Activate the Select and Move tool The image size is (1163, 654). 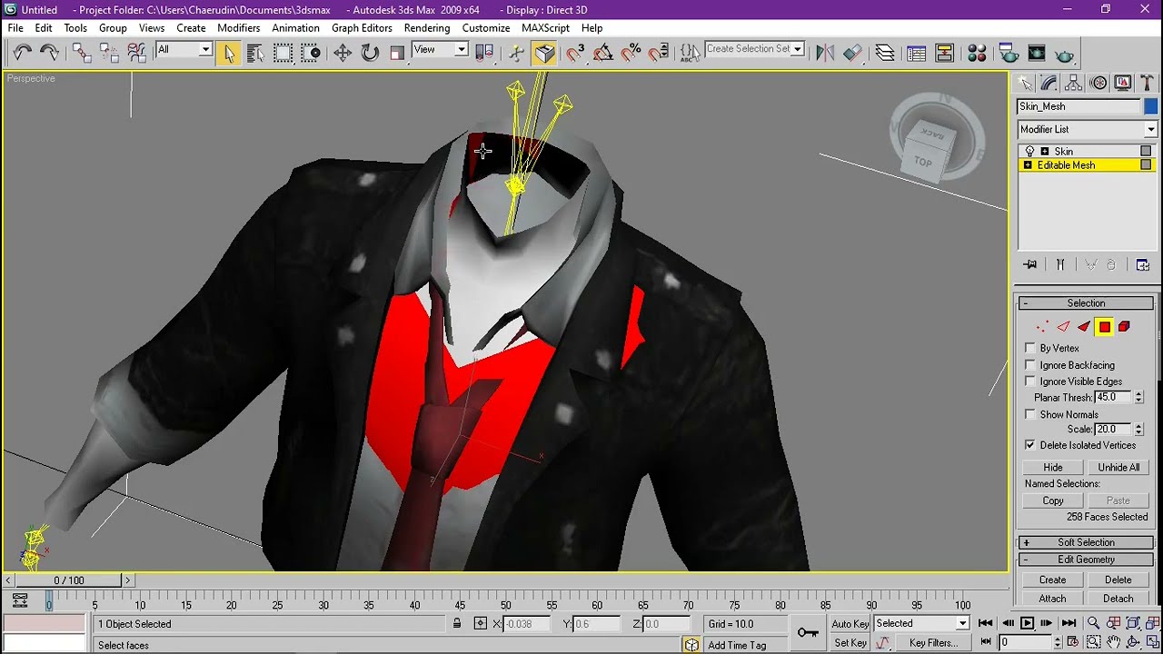coord(343,53)
